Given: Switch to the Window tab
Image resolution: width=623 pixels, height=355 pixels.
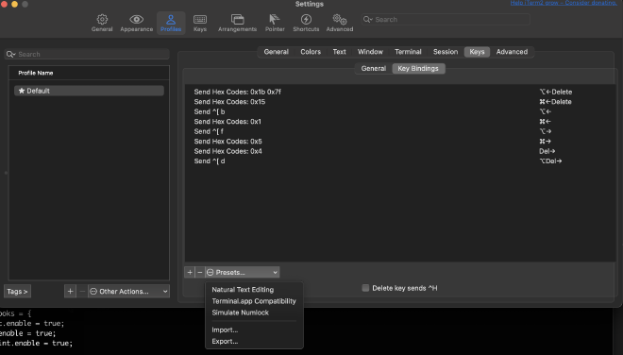Looking at the screenshot, I should click(x=370, y=52).
